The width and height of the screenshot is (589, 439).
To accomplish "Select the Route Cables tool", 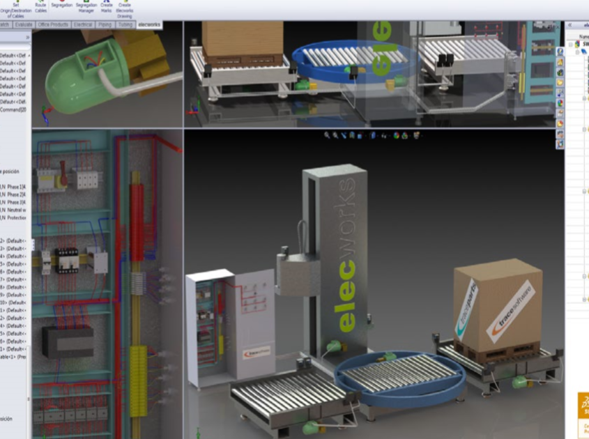I will pos(40,7).
